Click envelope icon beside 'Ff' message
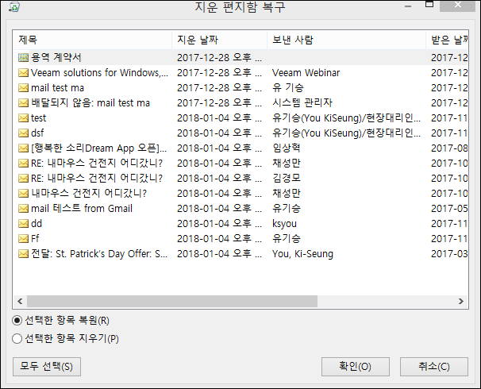This screenshot has height=389, width=481. (23, 239)
